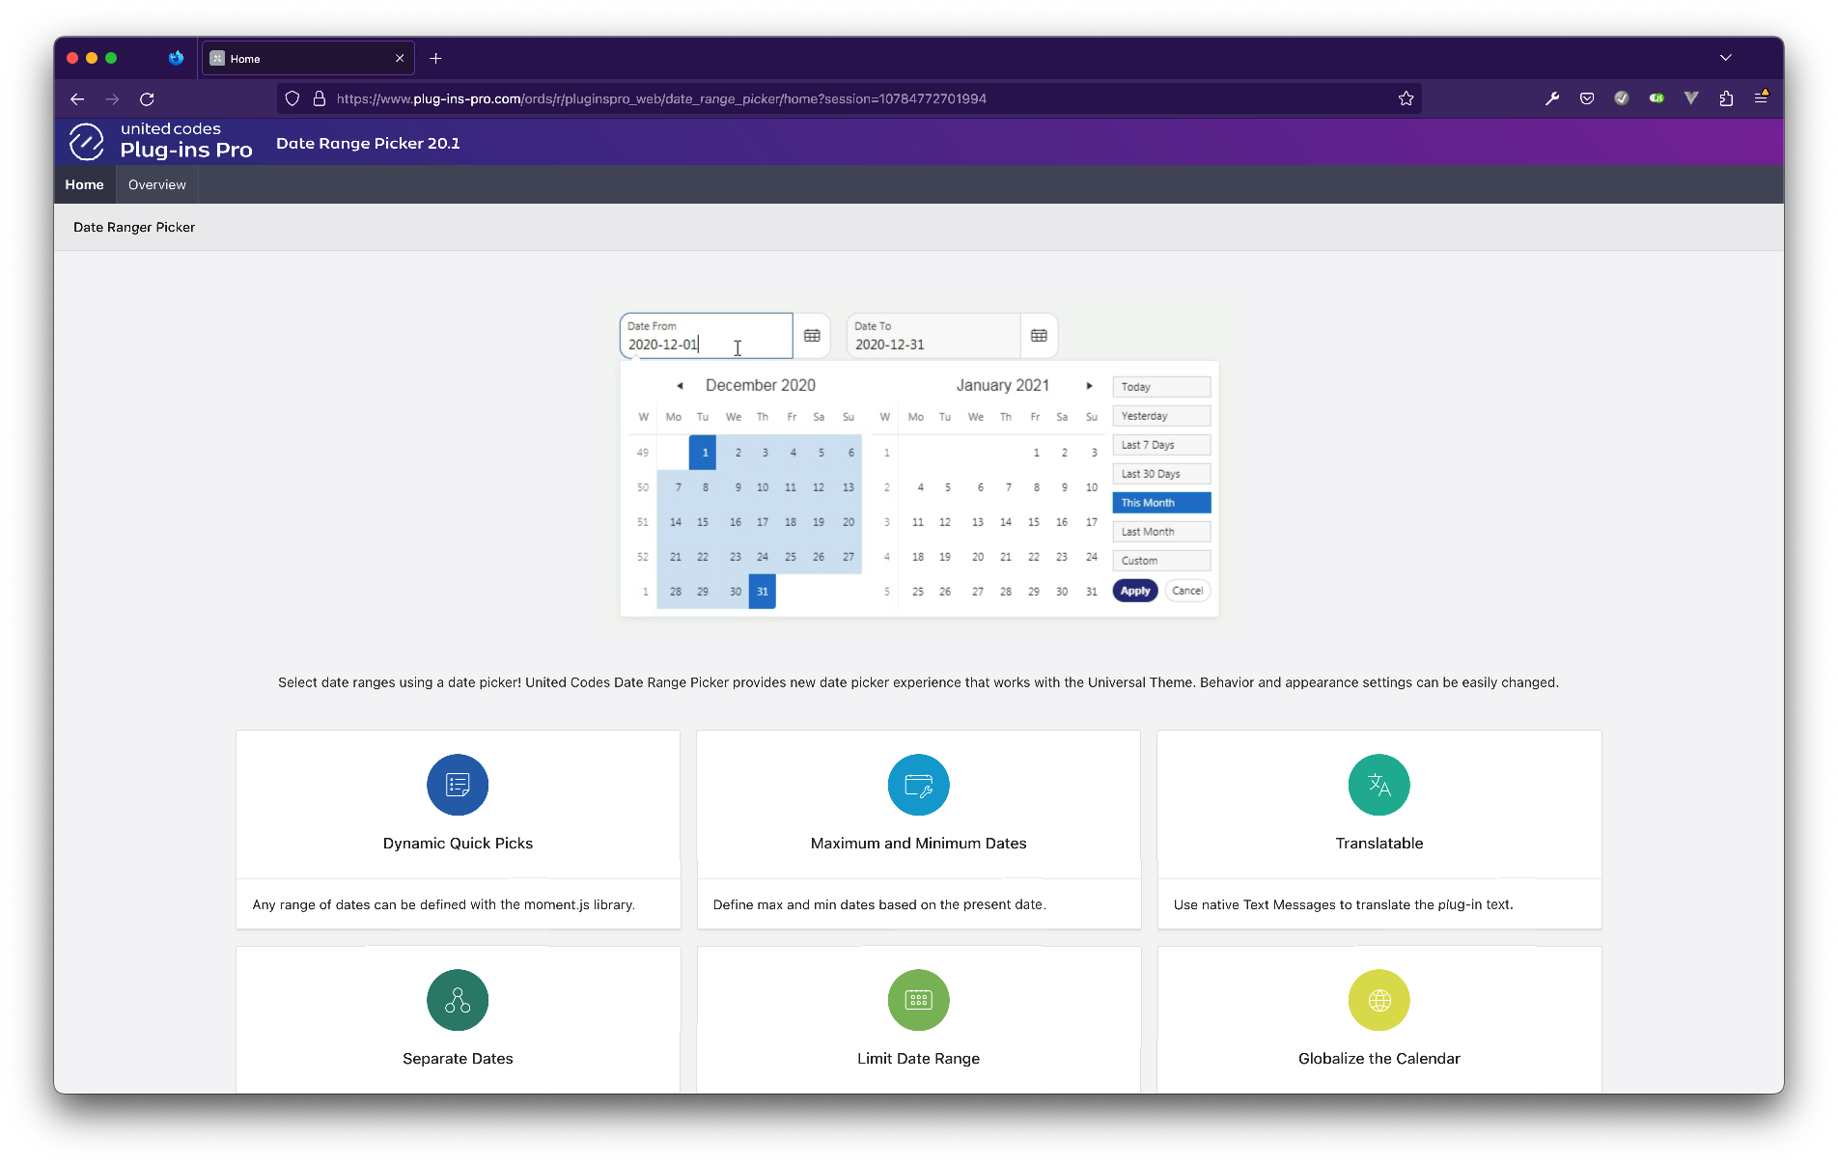Select the Last Month range
Image resolution: width=1838 pixels, height=1165 pixels.
click(x=1161, y=532)
